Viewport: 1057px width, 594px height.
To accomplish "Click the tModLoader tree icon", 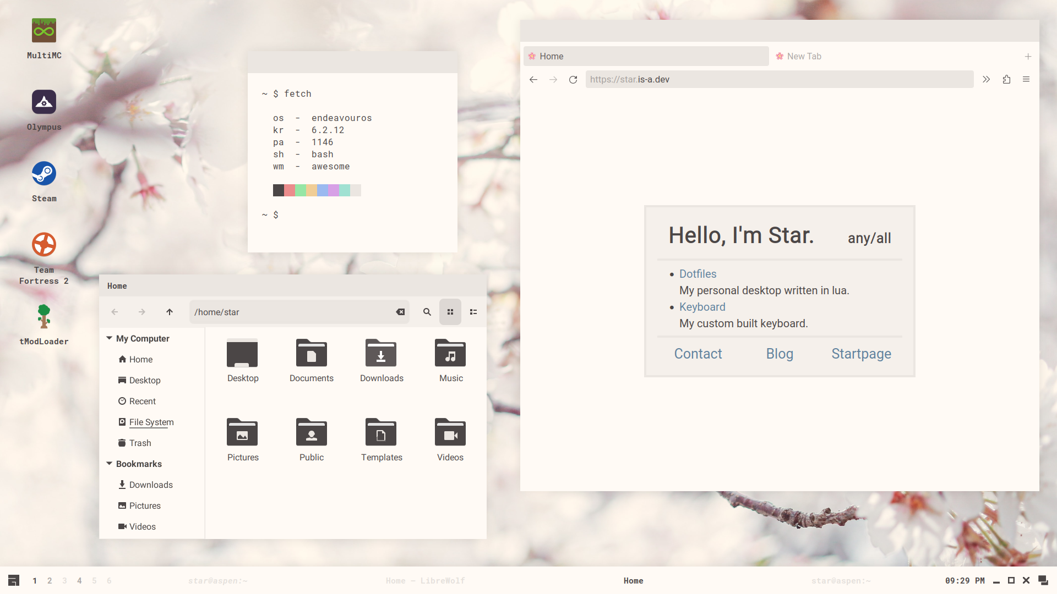I will coord(44,317).
